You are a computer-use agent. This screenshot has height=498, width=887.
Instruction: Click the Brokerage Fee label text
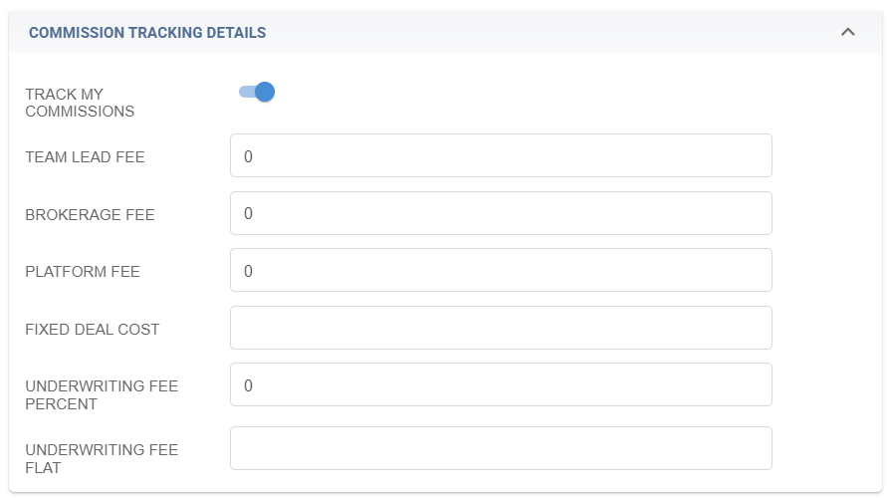click(90, 214)
